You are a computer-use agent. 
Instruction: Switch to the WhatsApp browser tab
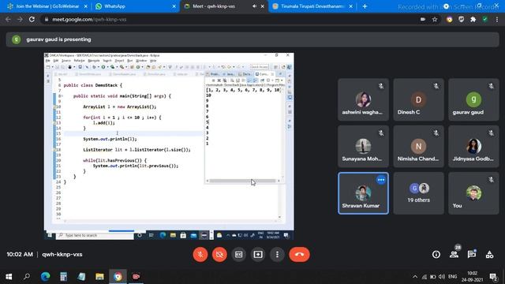coord(135,6)
